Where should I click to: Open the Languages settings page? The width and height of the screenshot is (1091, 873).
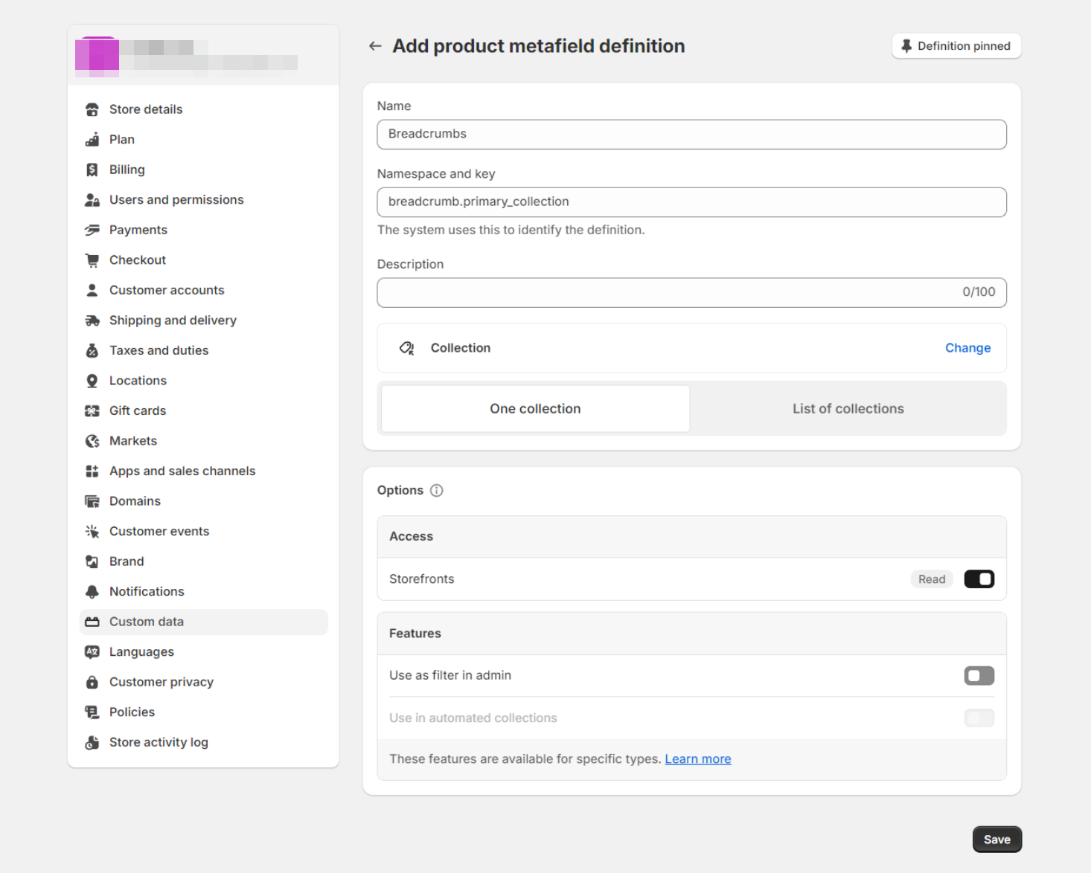pos(141,652)
